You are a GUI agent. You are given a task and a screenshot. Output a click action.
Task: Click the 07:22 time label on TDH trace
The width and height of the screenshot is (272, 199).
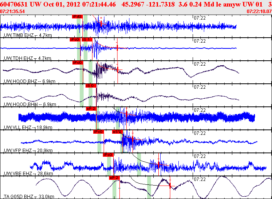(200, 41)
